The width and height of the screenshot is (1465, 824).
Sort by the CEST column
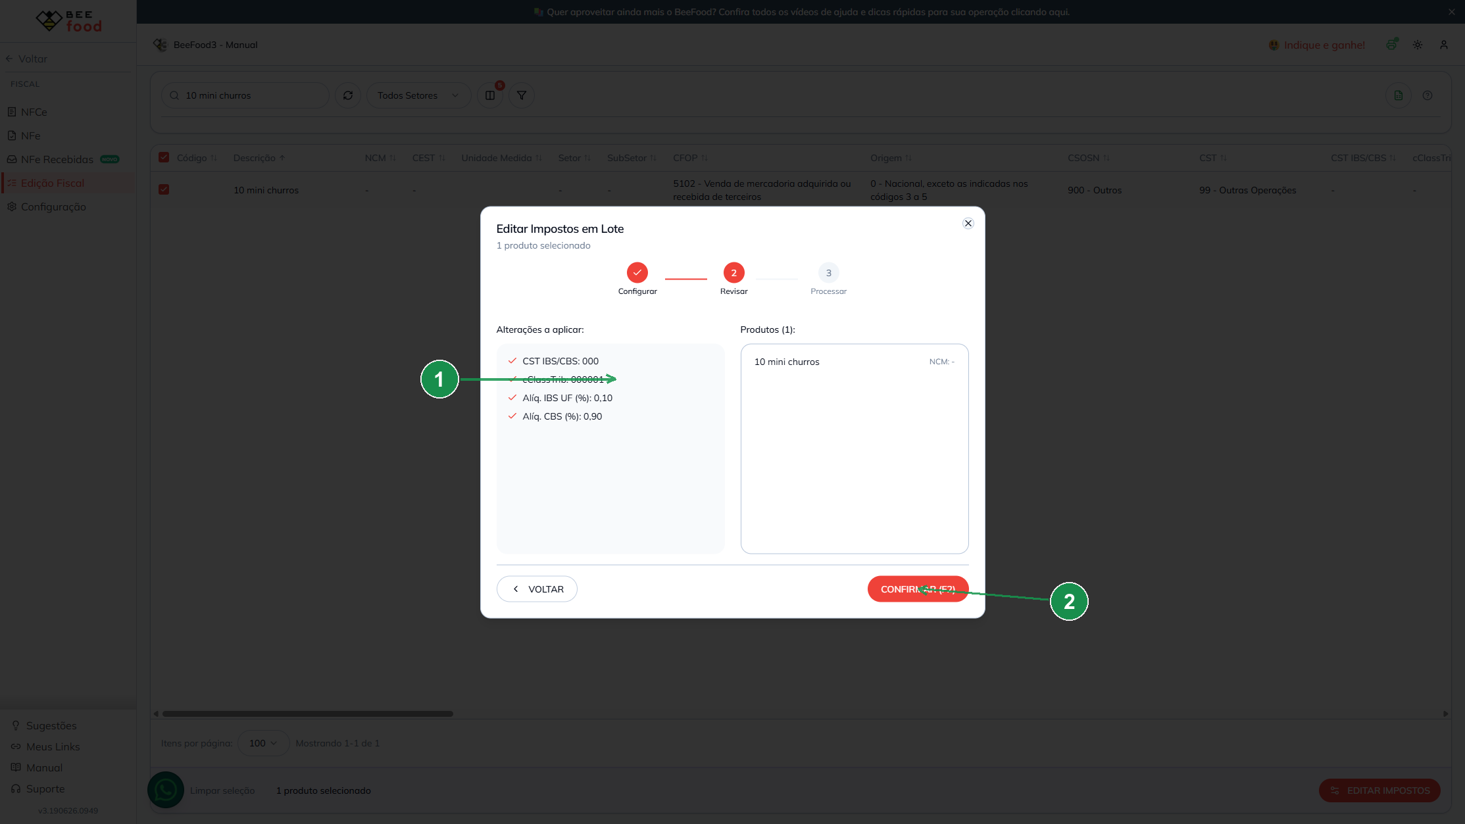[429, 158]
